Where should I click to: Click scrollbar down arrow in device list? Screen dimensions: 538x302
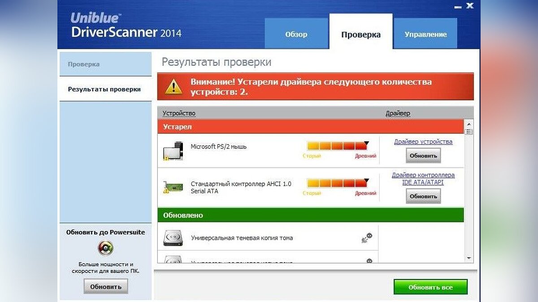pos(469,258)
